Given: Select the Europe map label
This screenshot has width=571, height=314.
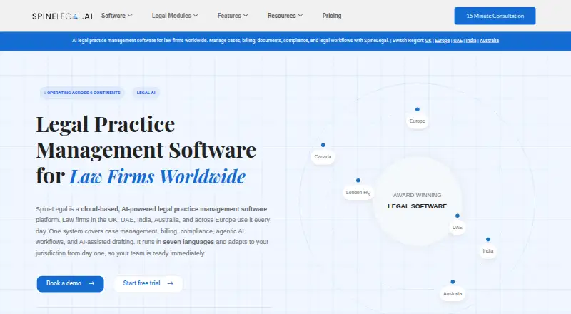Looking at the screenshot, I should tap(417, 121).
